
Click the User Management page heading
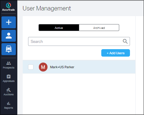[x=47, y=8]
